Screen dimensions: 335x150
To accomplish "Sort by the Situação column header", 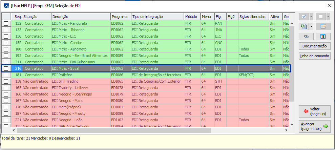I will coord(37,17).
